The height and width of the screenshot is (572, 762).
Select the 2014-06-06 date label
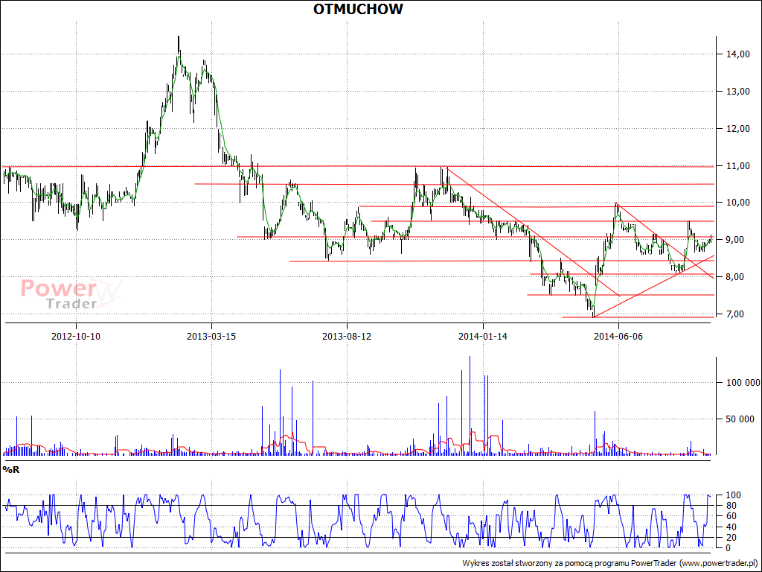tap(618, 336)
